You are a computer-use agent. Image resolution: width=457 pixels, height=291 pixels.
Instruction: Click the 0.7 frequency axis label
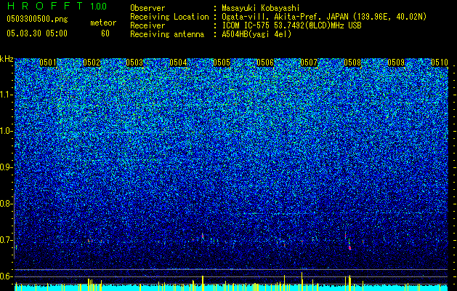tap(7, 240)
